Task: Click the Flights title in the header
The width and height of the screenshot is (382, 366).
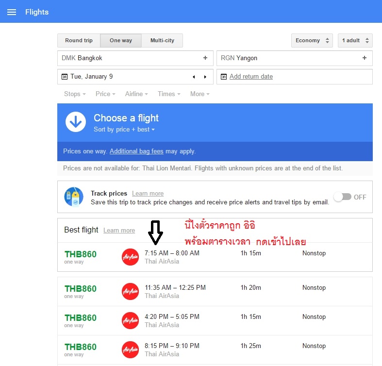Action: [37, 12]
